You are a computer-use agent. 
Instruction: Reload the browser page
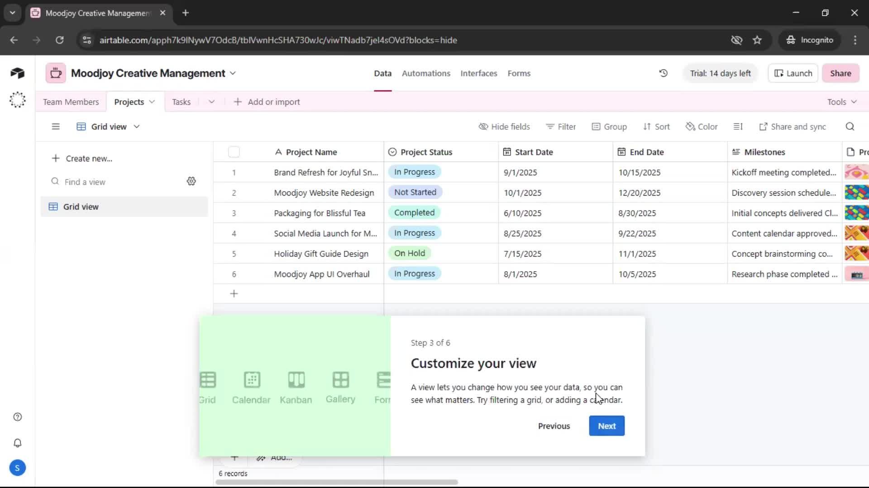(x=59, y=40)
